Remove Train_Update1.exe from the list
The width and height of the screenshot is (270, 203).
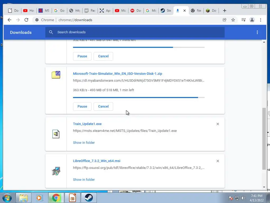point(218,124)
